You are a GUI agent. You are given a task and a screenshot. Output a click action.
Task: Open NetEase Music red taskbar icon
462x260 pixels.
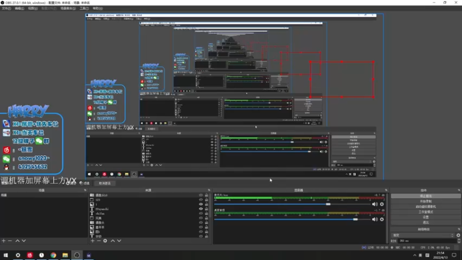click(30, 255)
